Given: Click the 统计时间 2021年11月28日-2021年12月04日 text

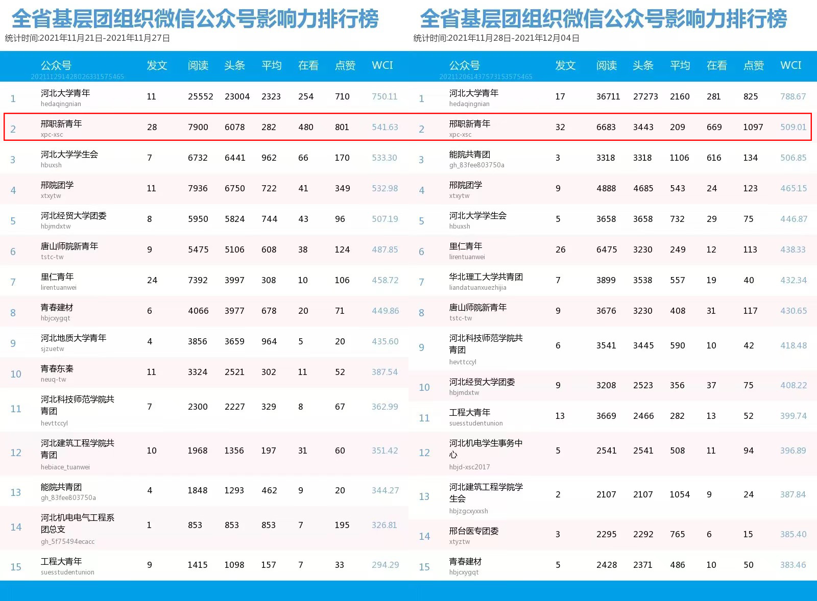Looking at the screenshot, I should pyautogui.click(x=496, y=38).
